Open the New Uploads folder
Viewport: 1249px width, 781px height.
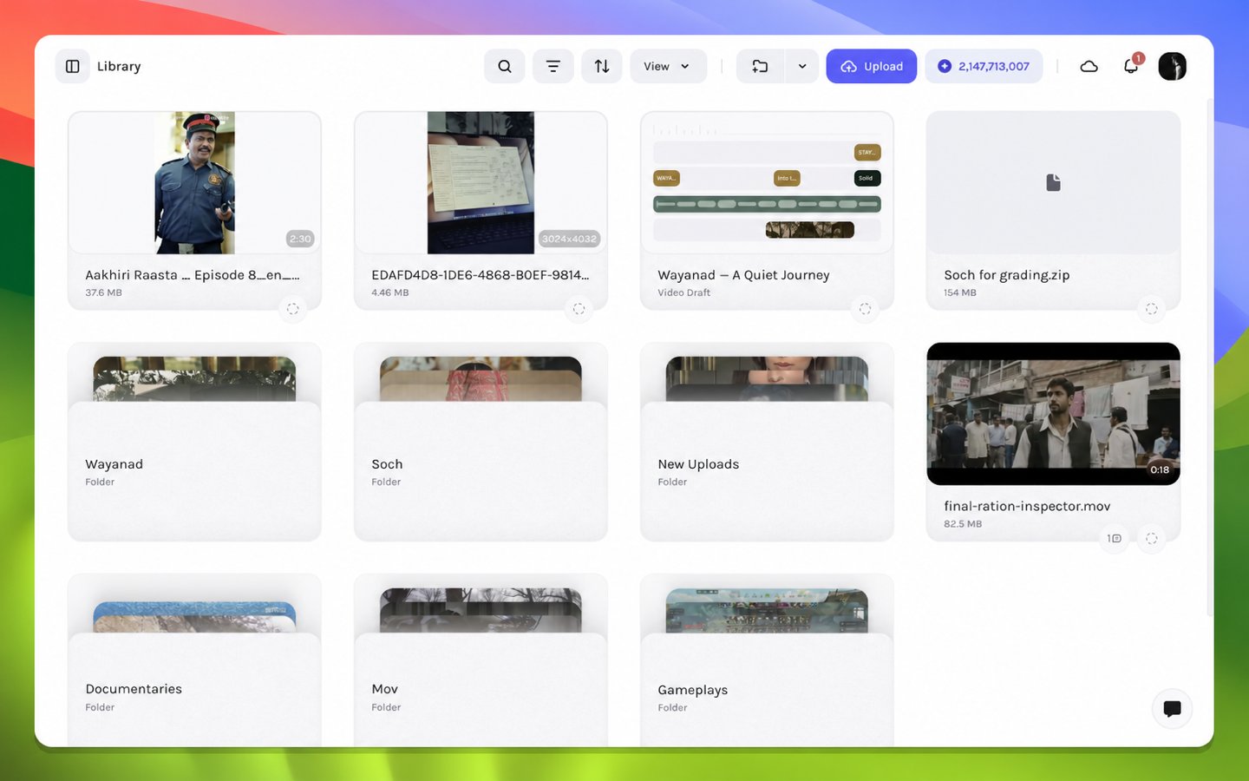[x=767, y=442]
